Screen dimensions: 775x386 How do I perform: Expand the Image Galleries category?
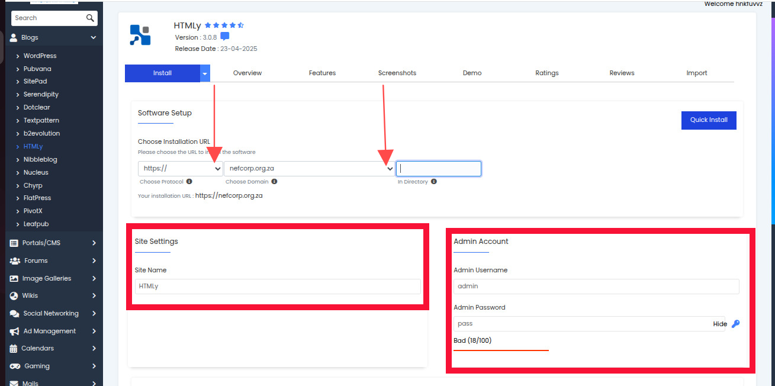pos(94,278)
